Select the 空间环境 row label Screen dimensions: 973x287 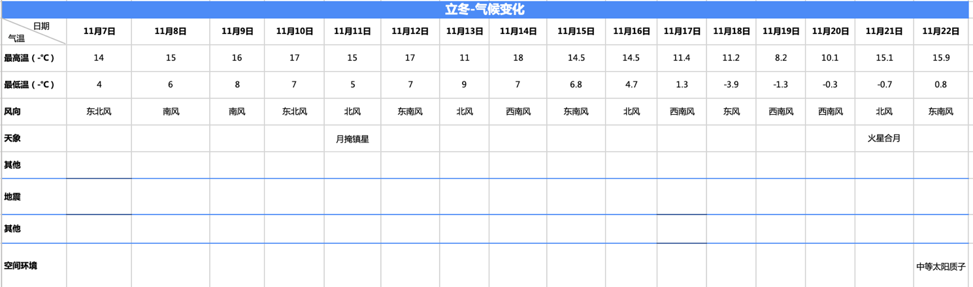[33, 266]
